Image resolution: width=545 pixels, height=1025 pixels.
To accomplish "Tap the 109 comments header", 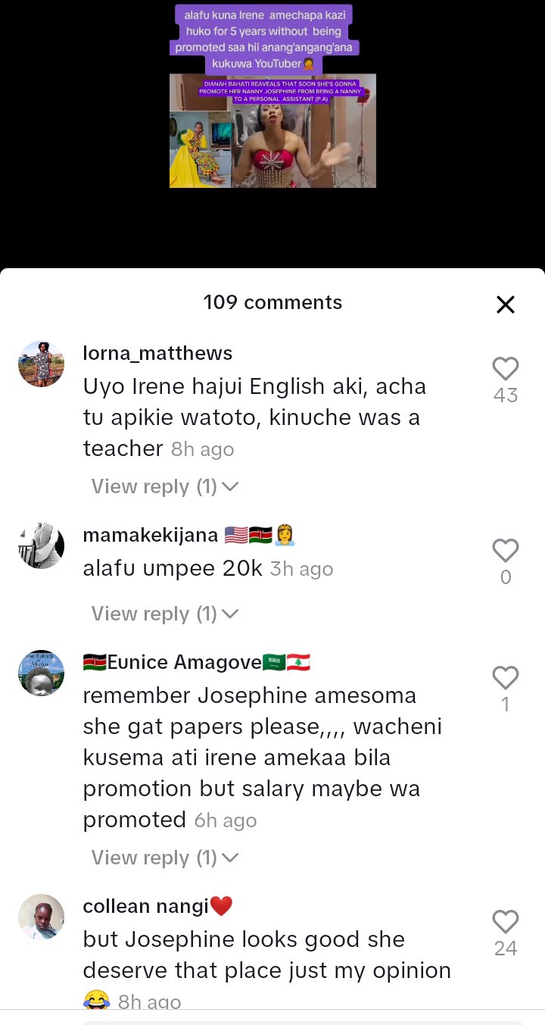I will coord(272,302).
